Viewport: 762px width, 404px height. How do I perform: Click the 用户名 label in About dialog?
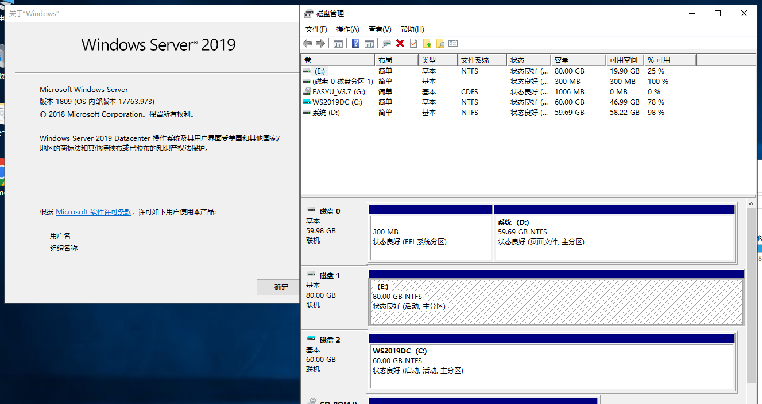(60, 236)
